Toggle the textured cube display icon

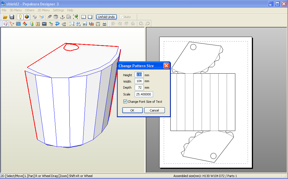click(26, 17)
